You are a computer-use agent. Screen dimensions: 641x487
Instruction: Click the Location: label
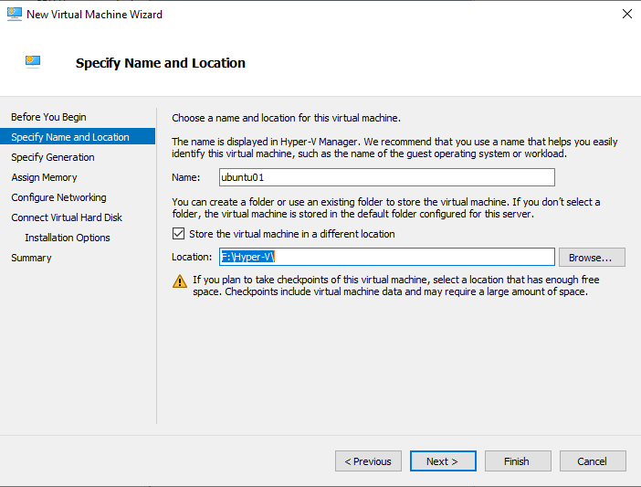click(x=192, y=257)
